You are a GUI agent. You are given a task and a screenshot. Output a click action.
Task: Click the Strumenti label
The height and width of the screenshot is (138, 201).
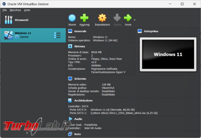click(x=22, y=20)
